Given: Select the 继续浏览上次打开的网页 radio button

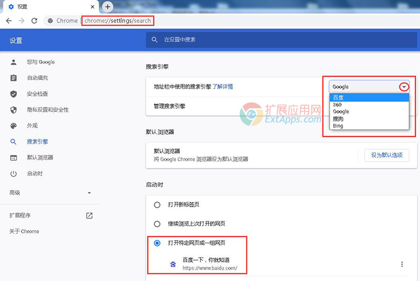Looking at the screenshot, I should 157,224.
